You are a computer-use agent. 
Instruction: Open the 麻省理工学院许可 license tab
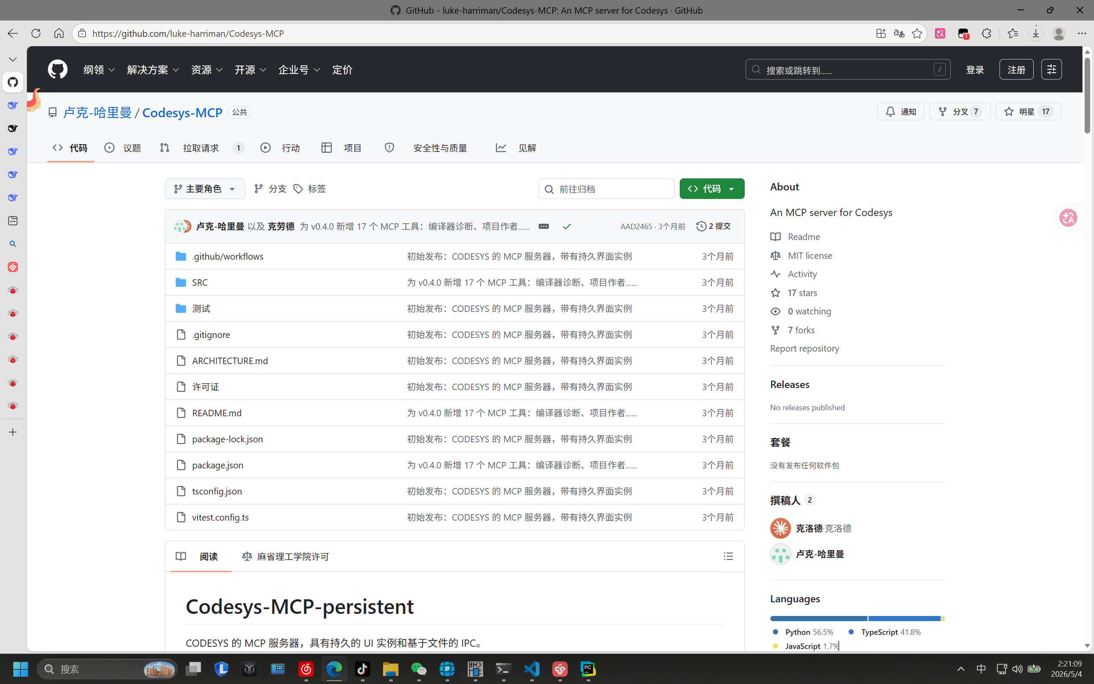285,557
